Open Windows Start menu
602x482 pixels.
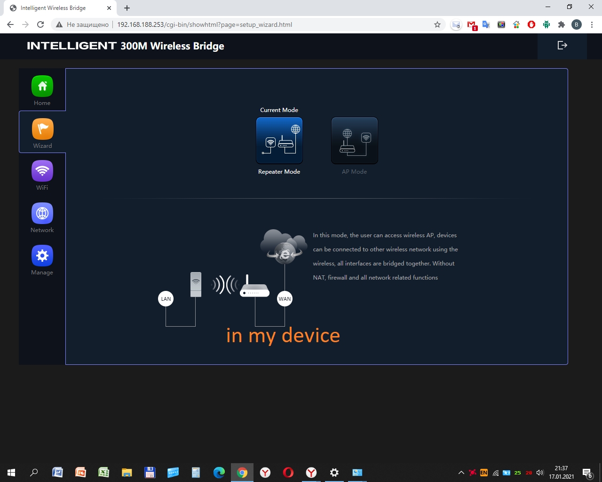pyautogui.click(x=11, y=473)
